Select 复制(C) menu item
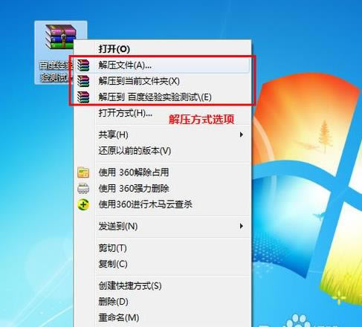This screenshot has height=327, width=362. click(162, 264)
